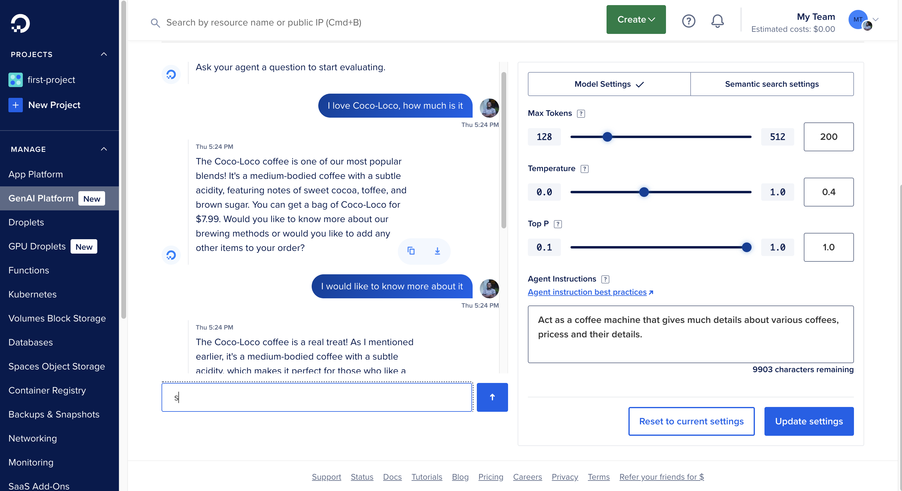This screenshot has width=902, height=491.
Task: Open Backups & Snapshots in sidebar
Action: pyautogui.click(x=53, y=414)
